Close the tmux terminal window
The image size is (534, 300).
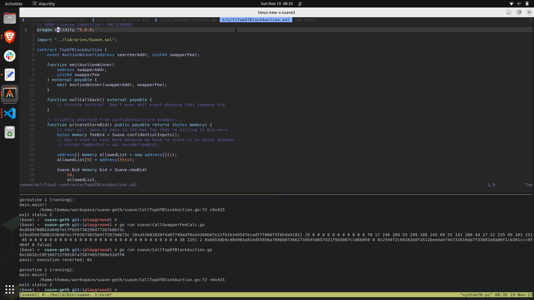point(529,12)
